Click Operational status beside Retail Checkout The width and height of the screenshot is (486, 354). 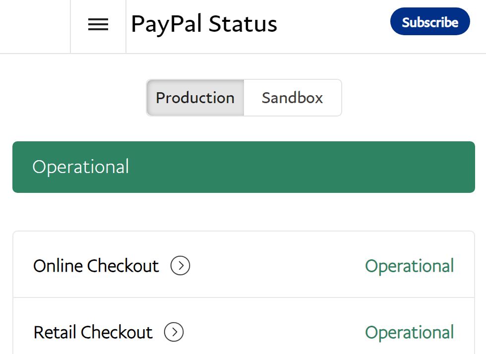pos(410,333)
